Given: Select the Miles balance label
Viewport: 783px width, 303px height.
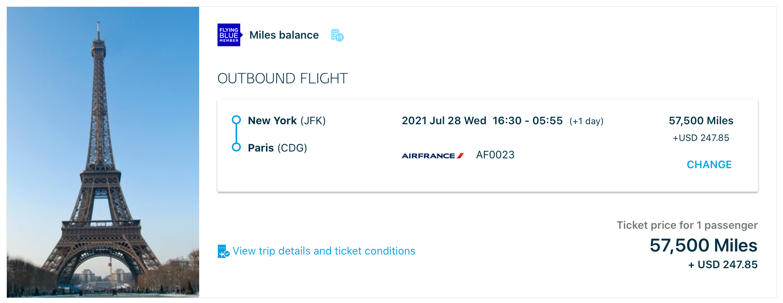Looking at the screenshot, I should pos(284,35).
